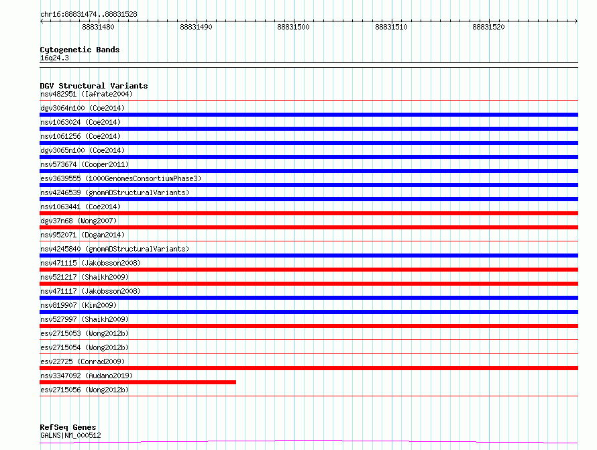Open the RefSeq Genes track heading
Screen dimensions: 597x450
(x=68, y=427)
